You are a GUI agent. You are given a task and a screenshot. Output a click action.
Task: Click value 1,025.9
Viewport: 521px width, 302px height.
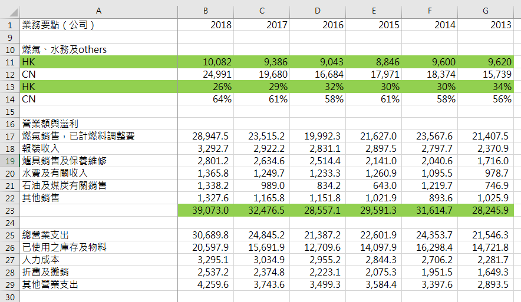(486, 198)
